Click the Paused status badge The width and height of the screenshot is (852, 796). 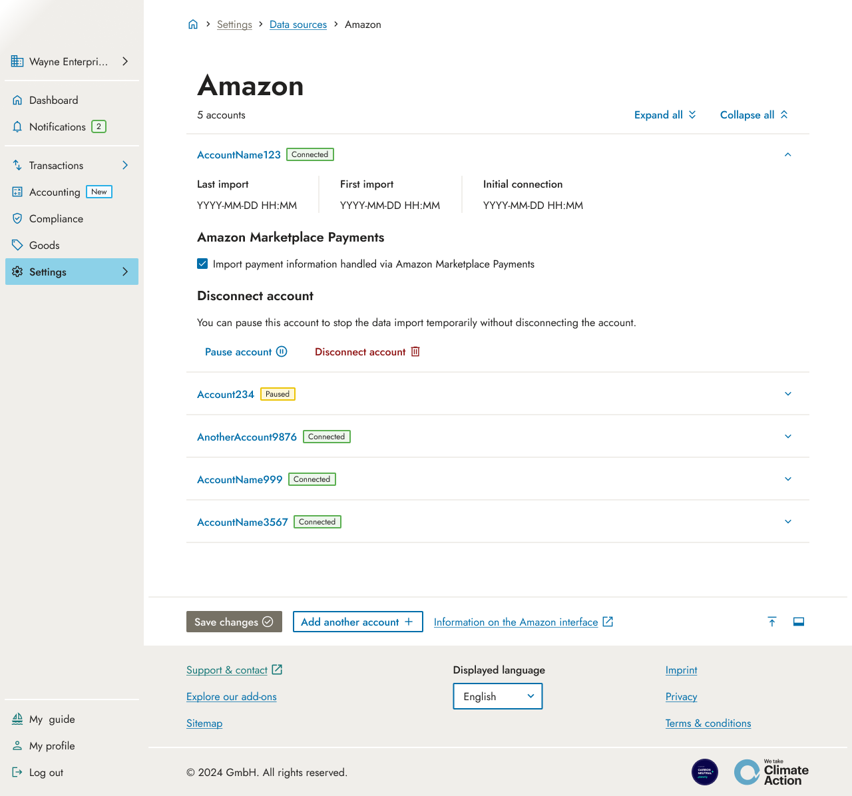point(278,394)
